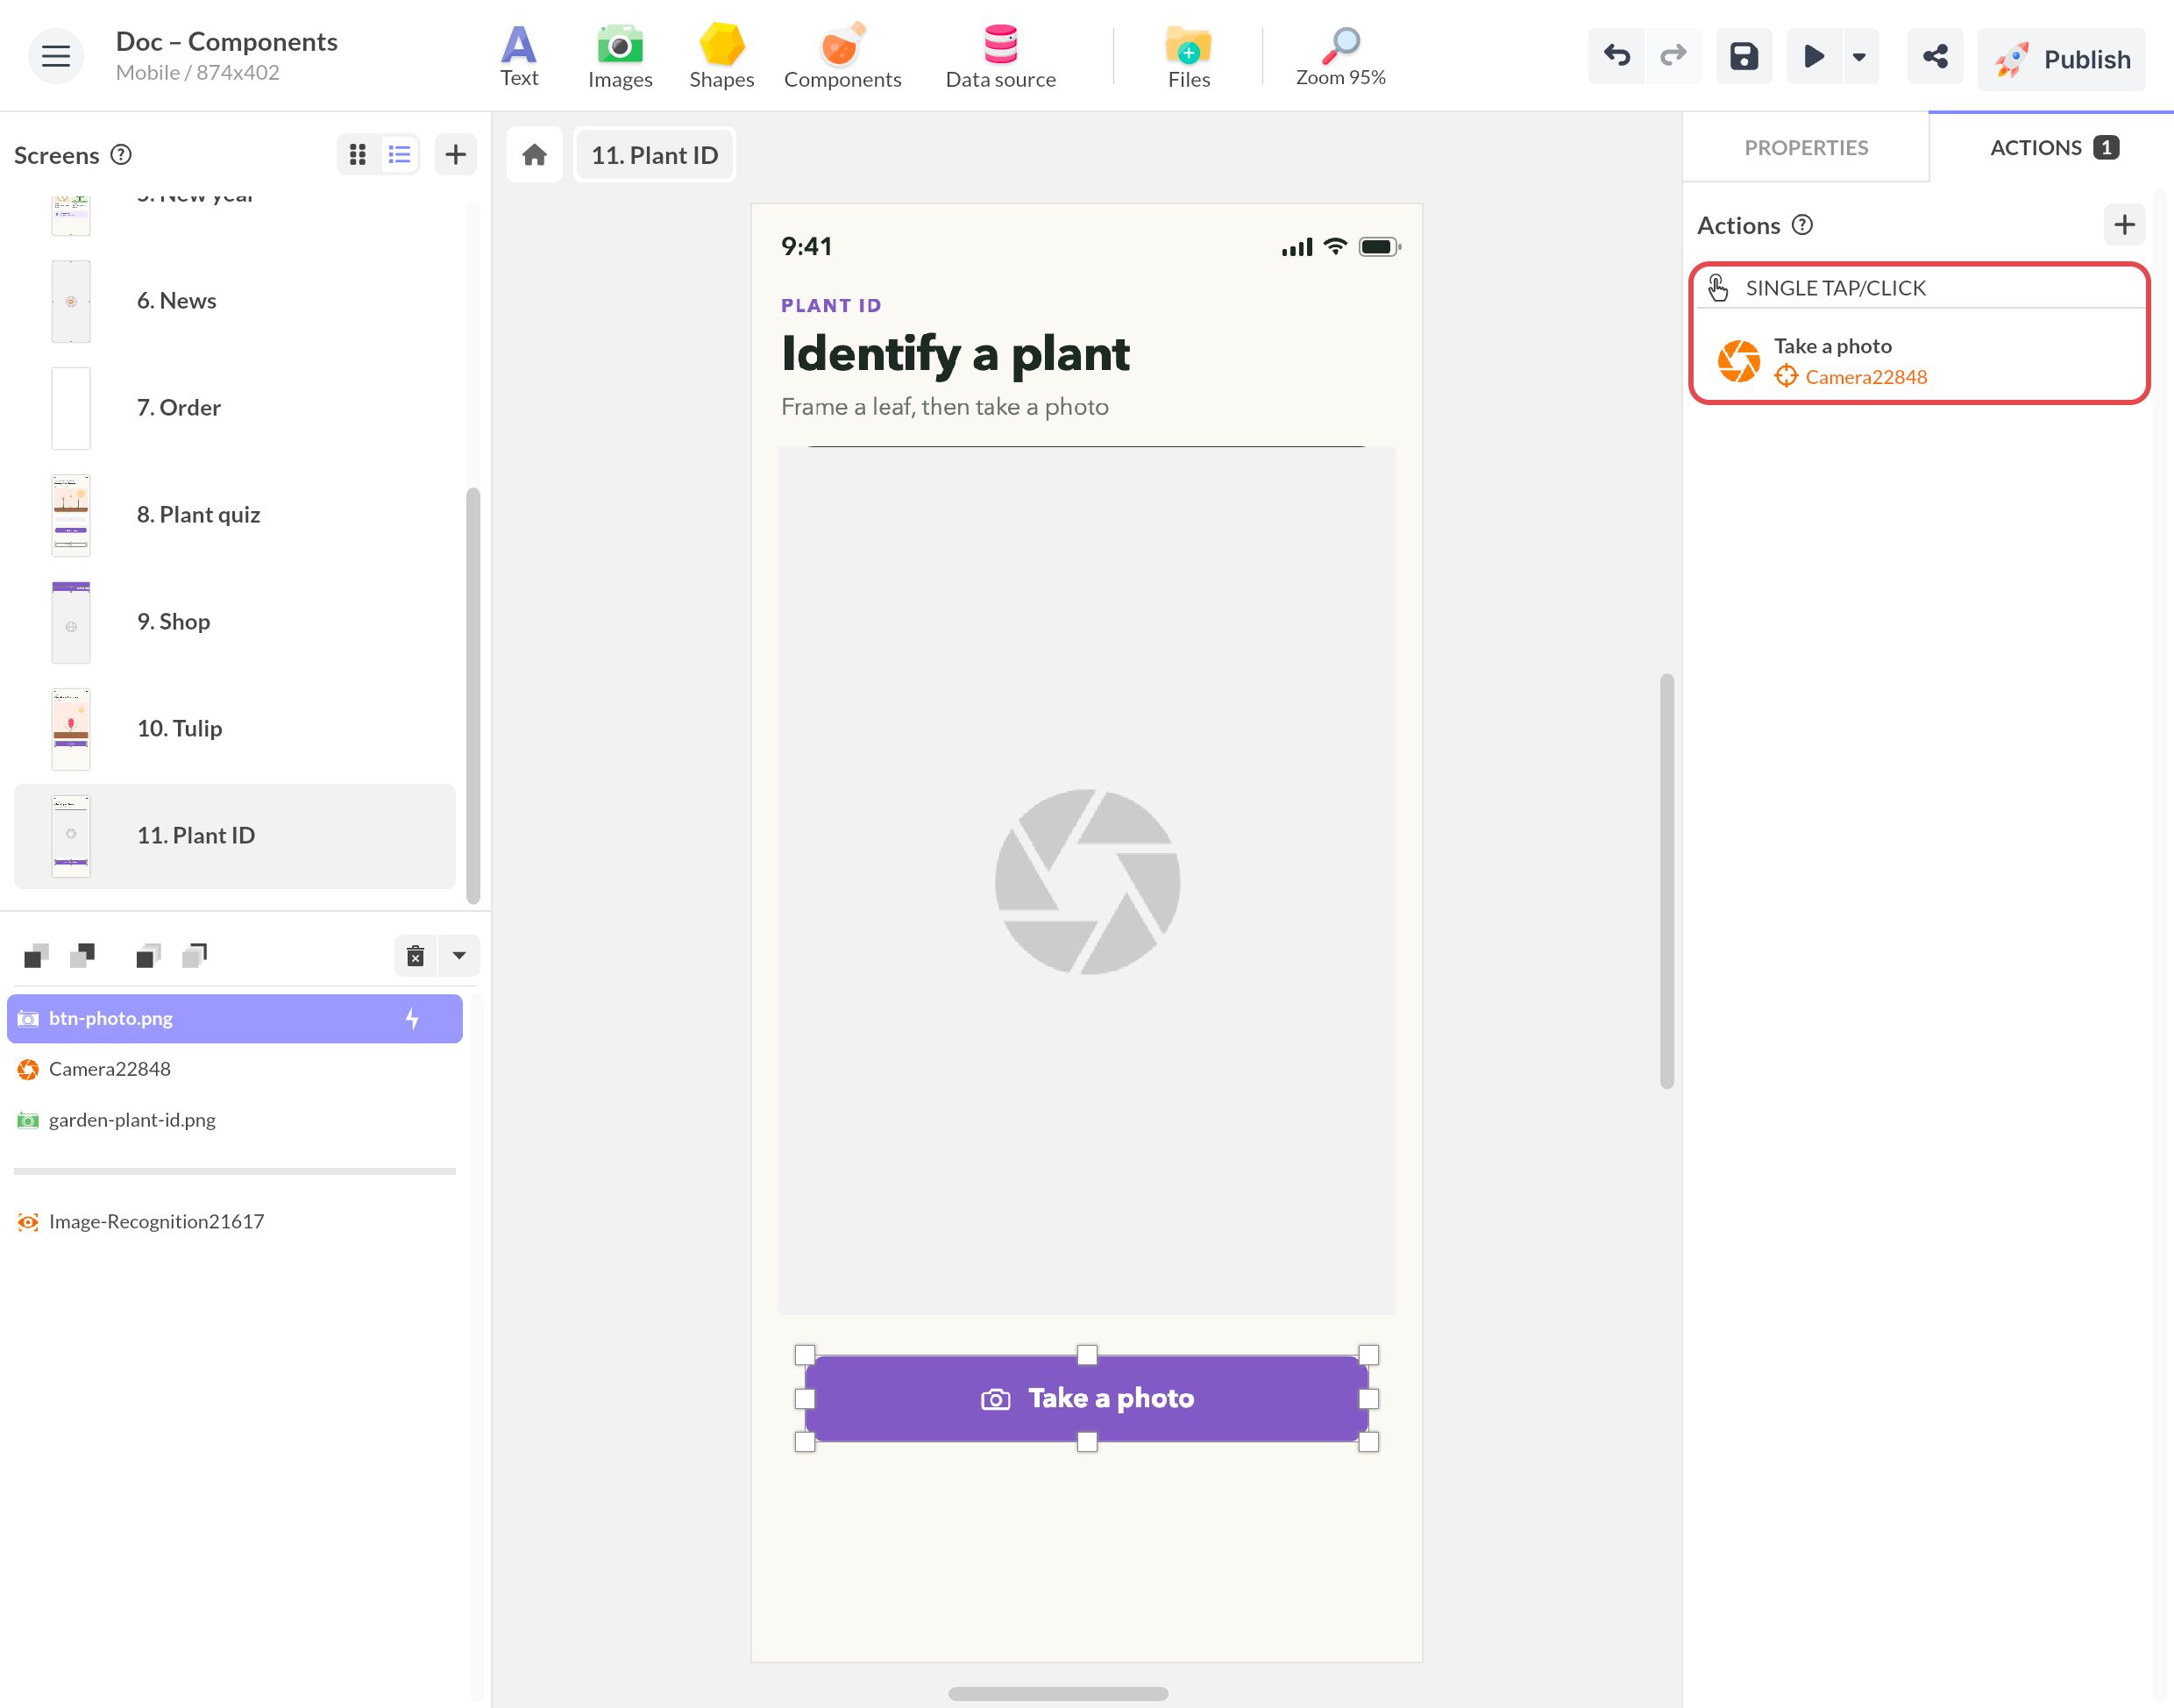Select the garden-plant-id.png layer
Screen dimensions: 2174x1708
tap(234, 1120)
